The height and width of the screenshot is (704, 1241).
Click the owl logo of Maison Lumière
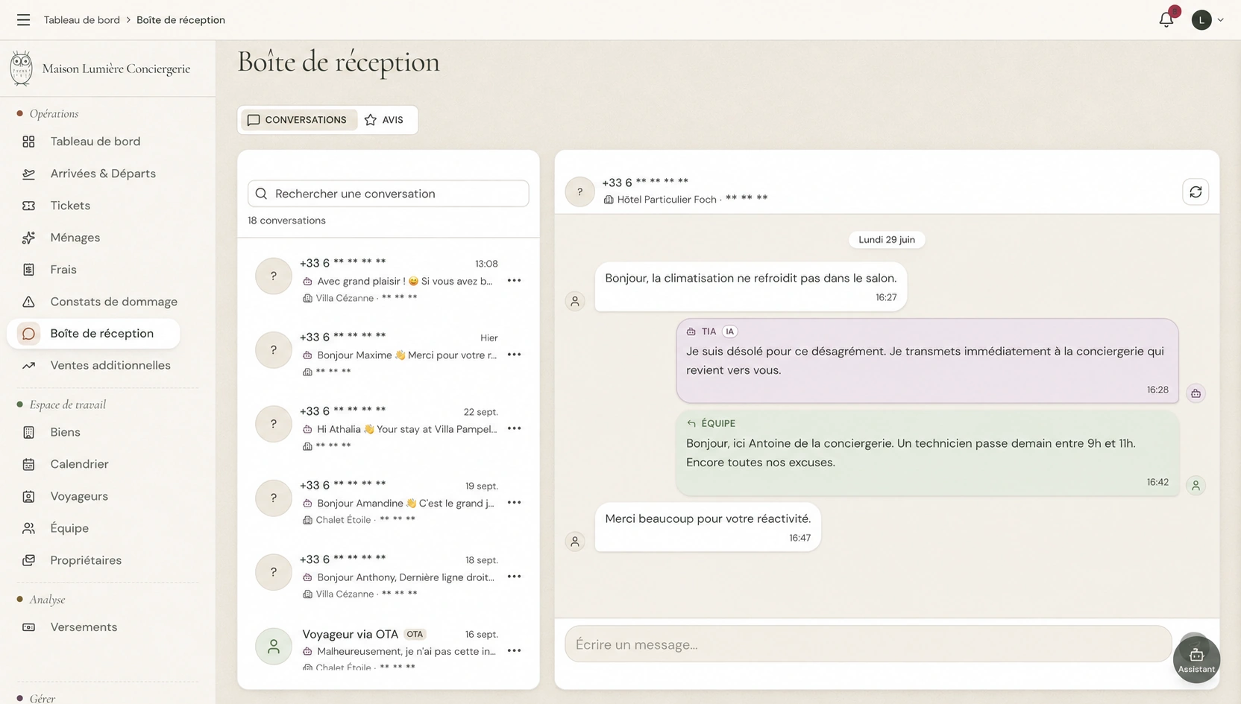pos(22,69)
